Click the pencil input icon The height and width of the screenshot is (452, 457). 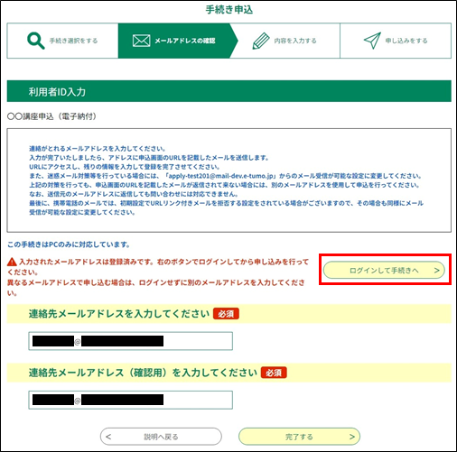(261, 41)
